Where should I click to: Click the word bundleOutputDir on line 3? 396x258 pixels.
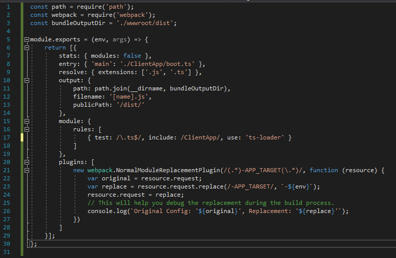pyautogui.click(x=78, y=23)
